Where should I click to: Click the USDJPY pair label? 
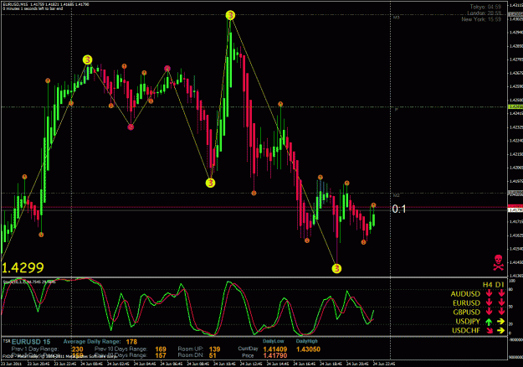pyautogui.click(x=468, y=321)
